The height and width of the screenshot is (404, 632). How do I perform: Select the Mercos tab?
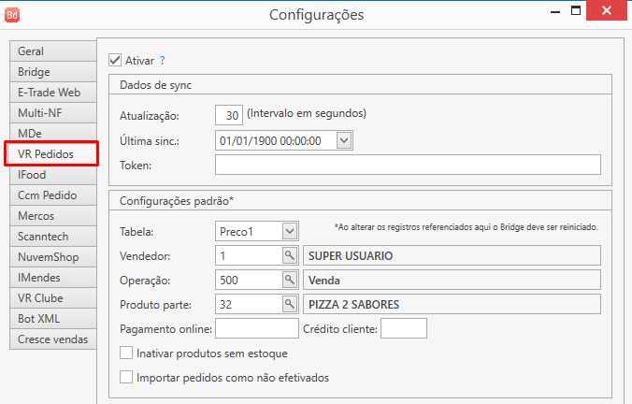click(x=53, y=216)
